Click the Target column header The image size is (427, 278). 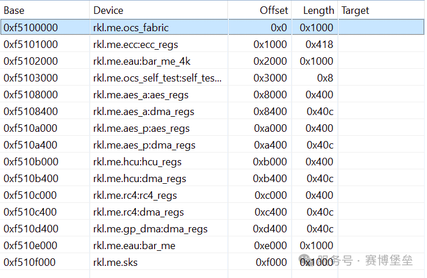(381, 10)
